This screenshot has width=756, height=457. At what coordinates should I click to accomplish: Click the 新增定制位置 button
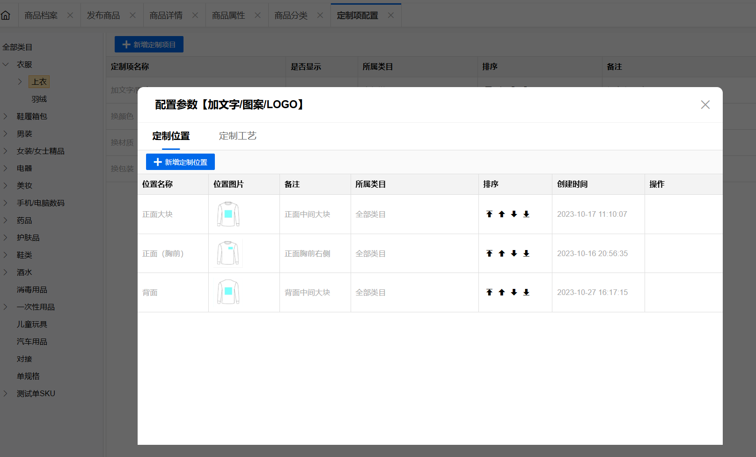[x=180, y=162]
